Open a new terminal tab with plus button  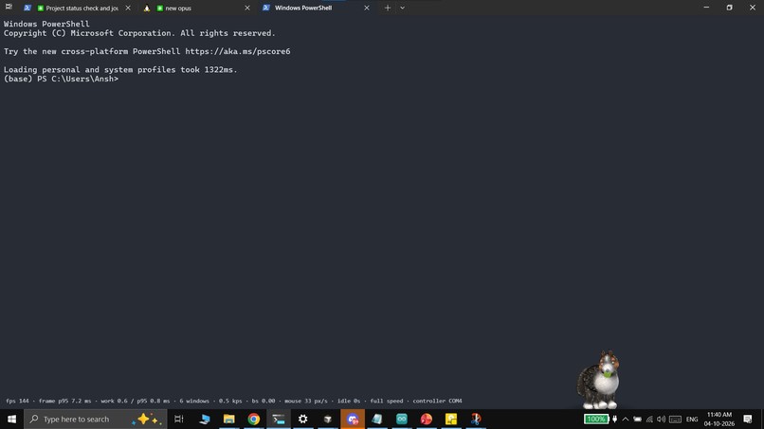(x=388, y=8)
